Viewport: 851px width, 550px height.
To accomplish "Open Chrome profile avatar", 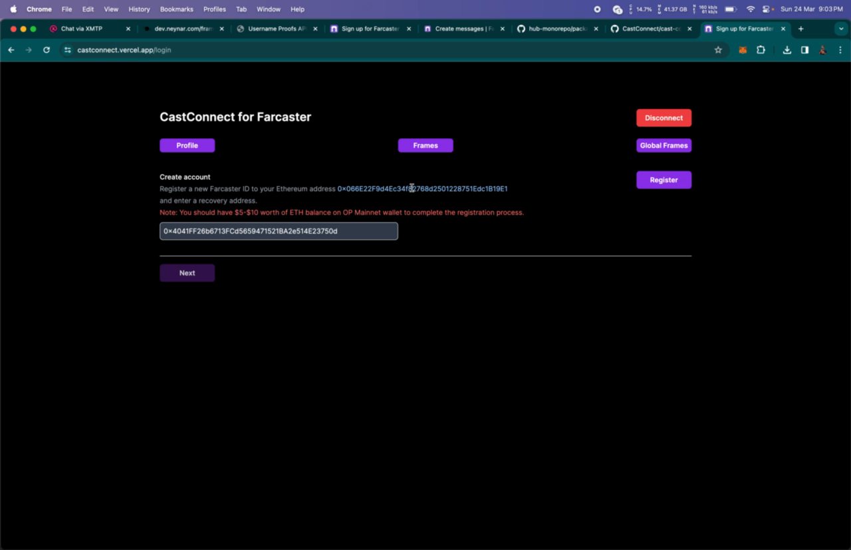I will (822, 50).
